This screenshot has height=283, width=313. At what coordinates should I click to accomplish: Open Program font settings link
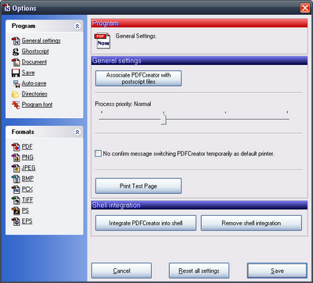(37, 105)
